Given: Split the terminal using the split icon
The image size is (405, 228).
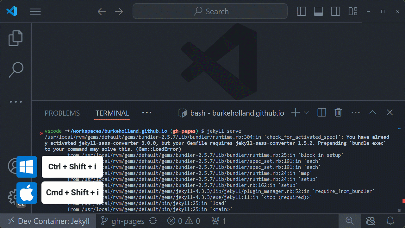Looking at the screenshot, I should [321, 112].
